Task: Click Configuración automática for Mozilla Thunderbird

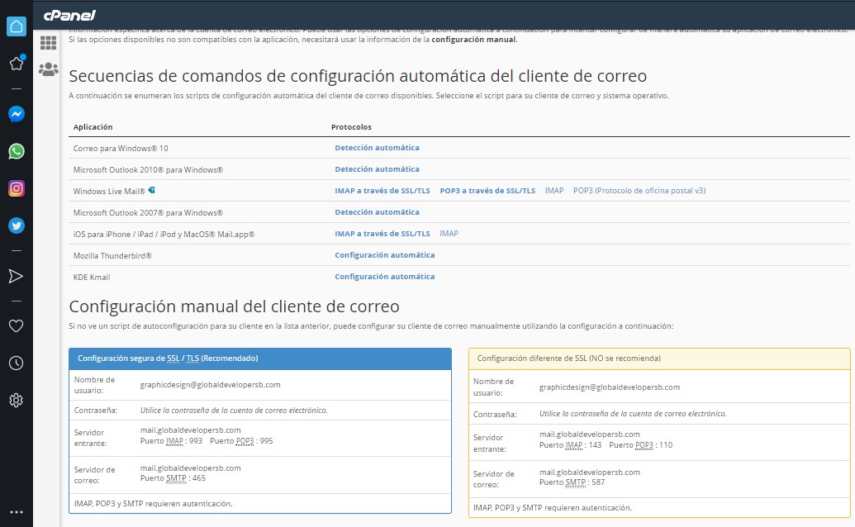Action: [x=384, y=255]
